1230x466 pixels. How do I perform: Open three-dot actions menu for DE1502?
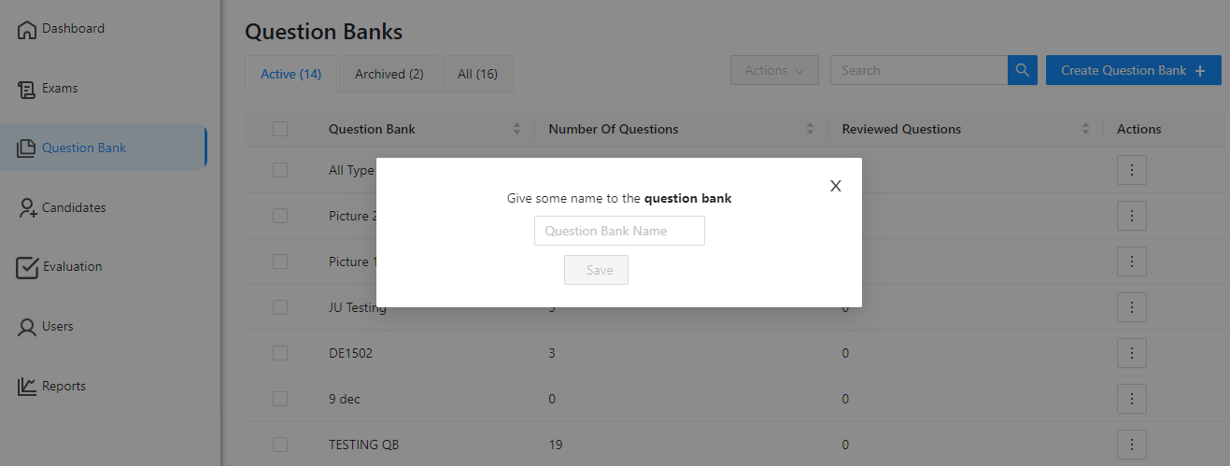tap(1131, 353)
